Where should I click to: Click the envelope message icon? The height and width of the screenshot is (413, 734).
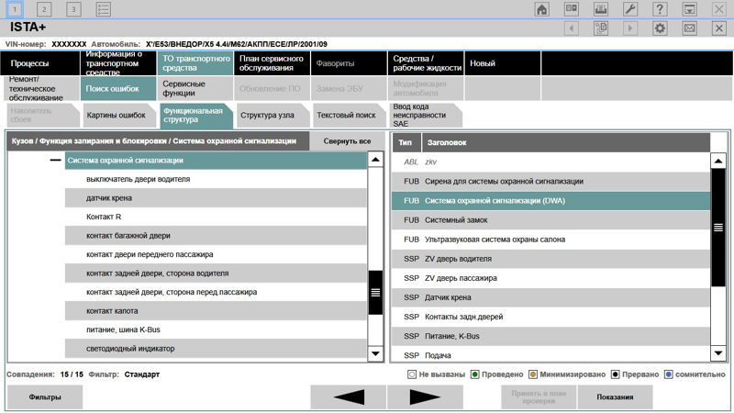tap(689, 28)
